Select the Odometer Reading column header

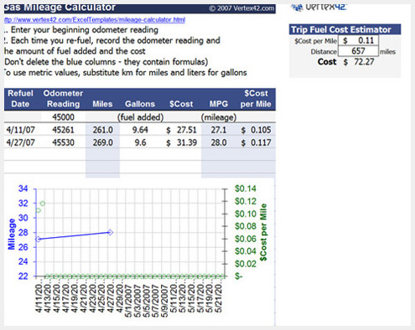(63, 99)
